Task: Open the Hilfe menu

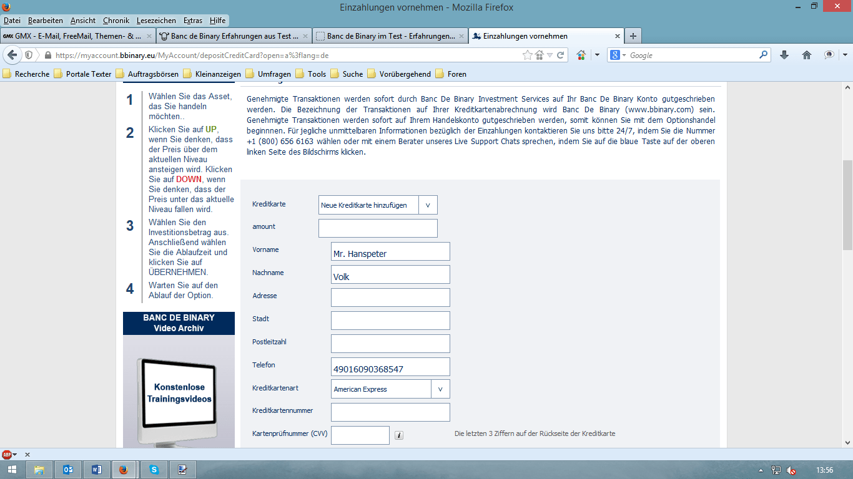Action: (218, 21)
